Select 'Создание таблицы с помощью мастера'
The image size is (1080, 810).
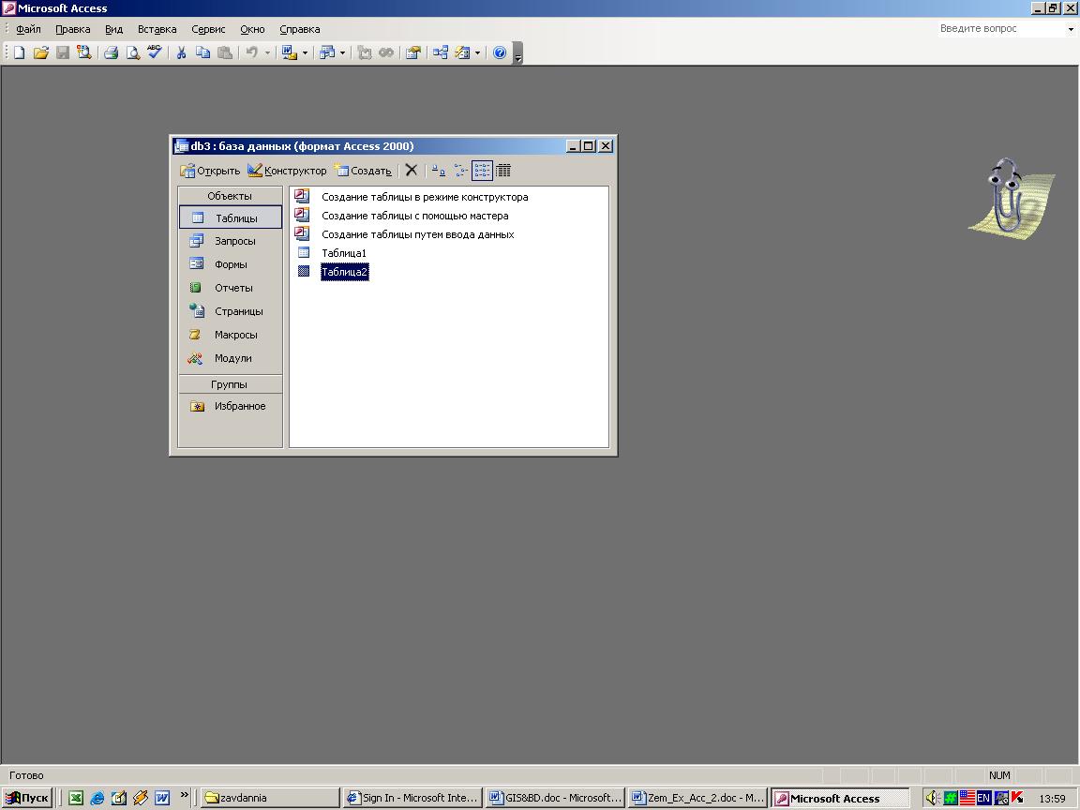click(415, 216)
